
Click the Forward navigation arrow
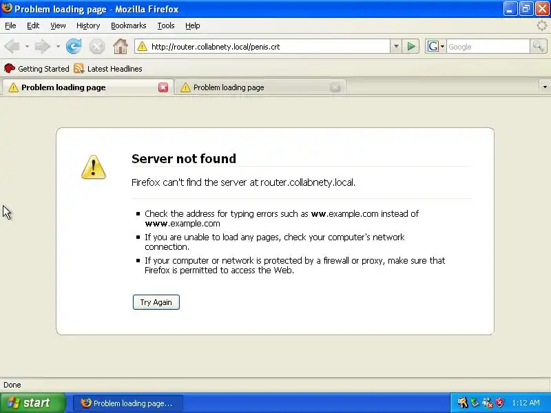point(43,46)
